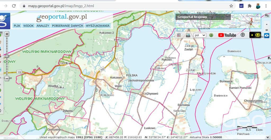
Task: Click the 'Polchowo' map label
Action: click(243, 134)
